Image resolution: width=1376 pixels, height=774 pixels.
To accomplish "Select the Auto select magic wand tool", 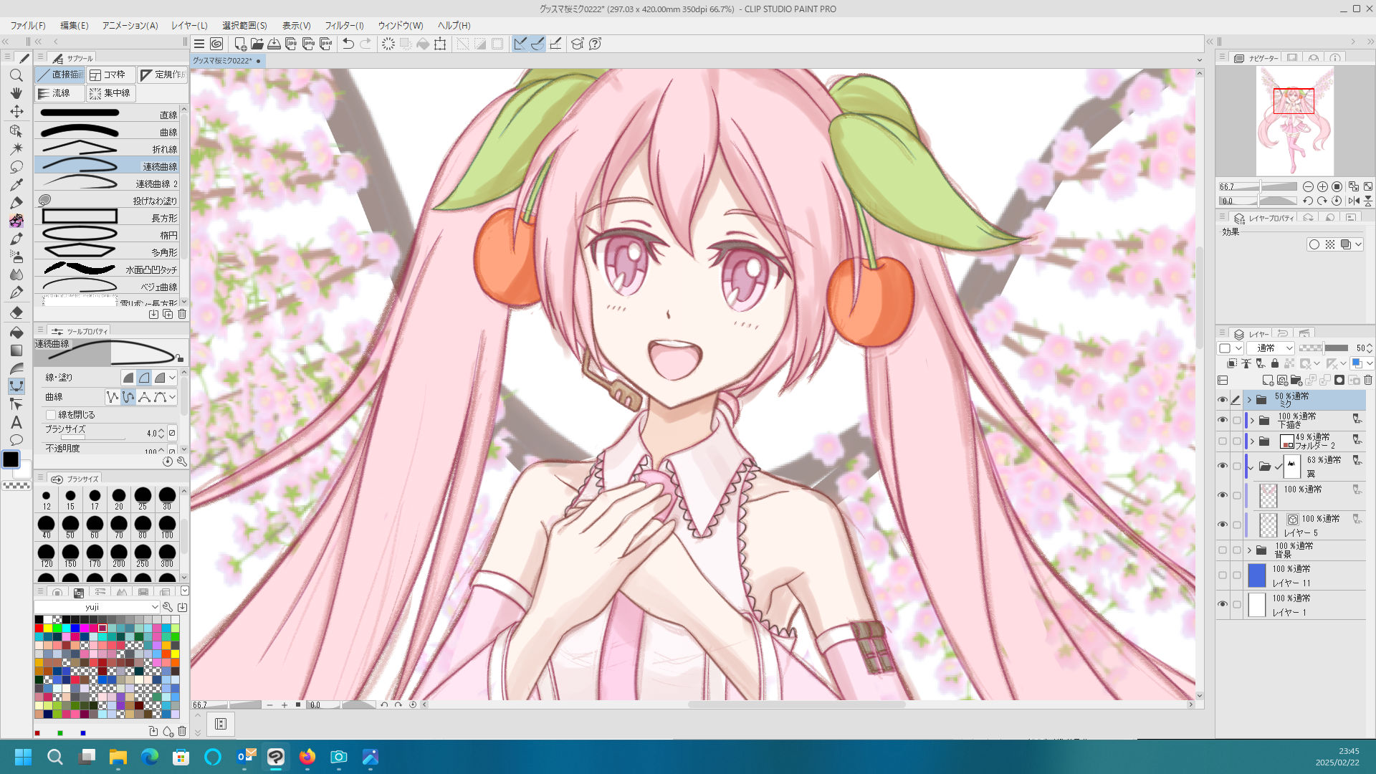I will coord(16,148).
